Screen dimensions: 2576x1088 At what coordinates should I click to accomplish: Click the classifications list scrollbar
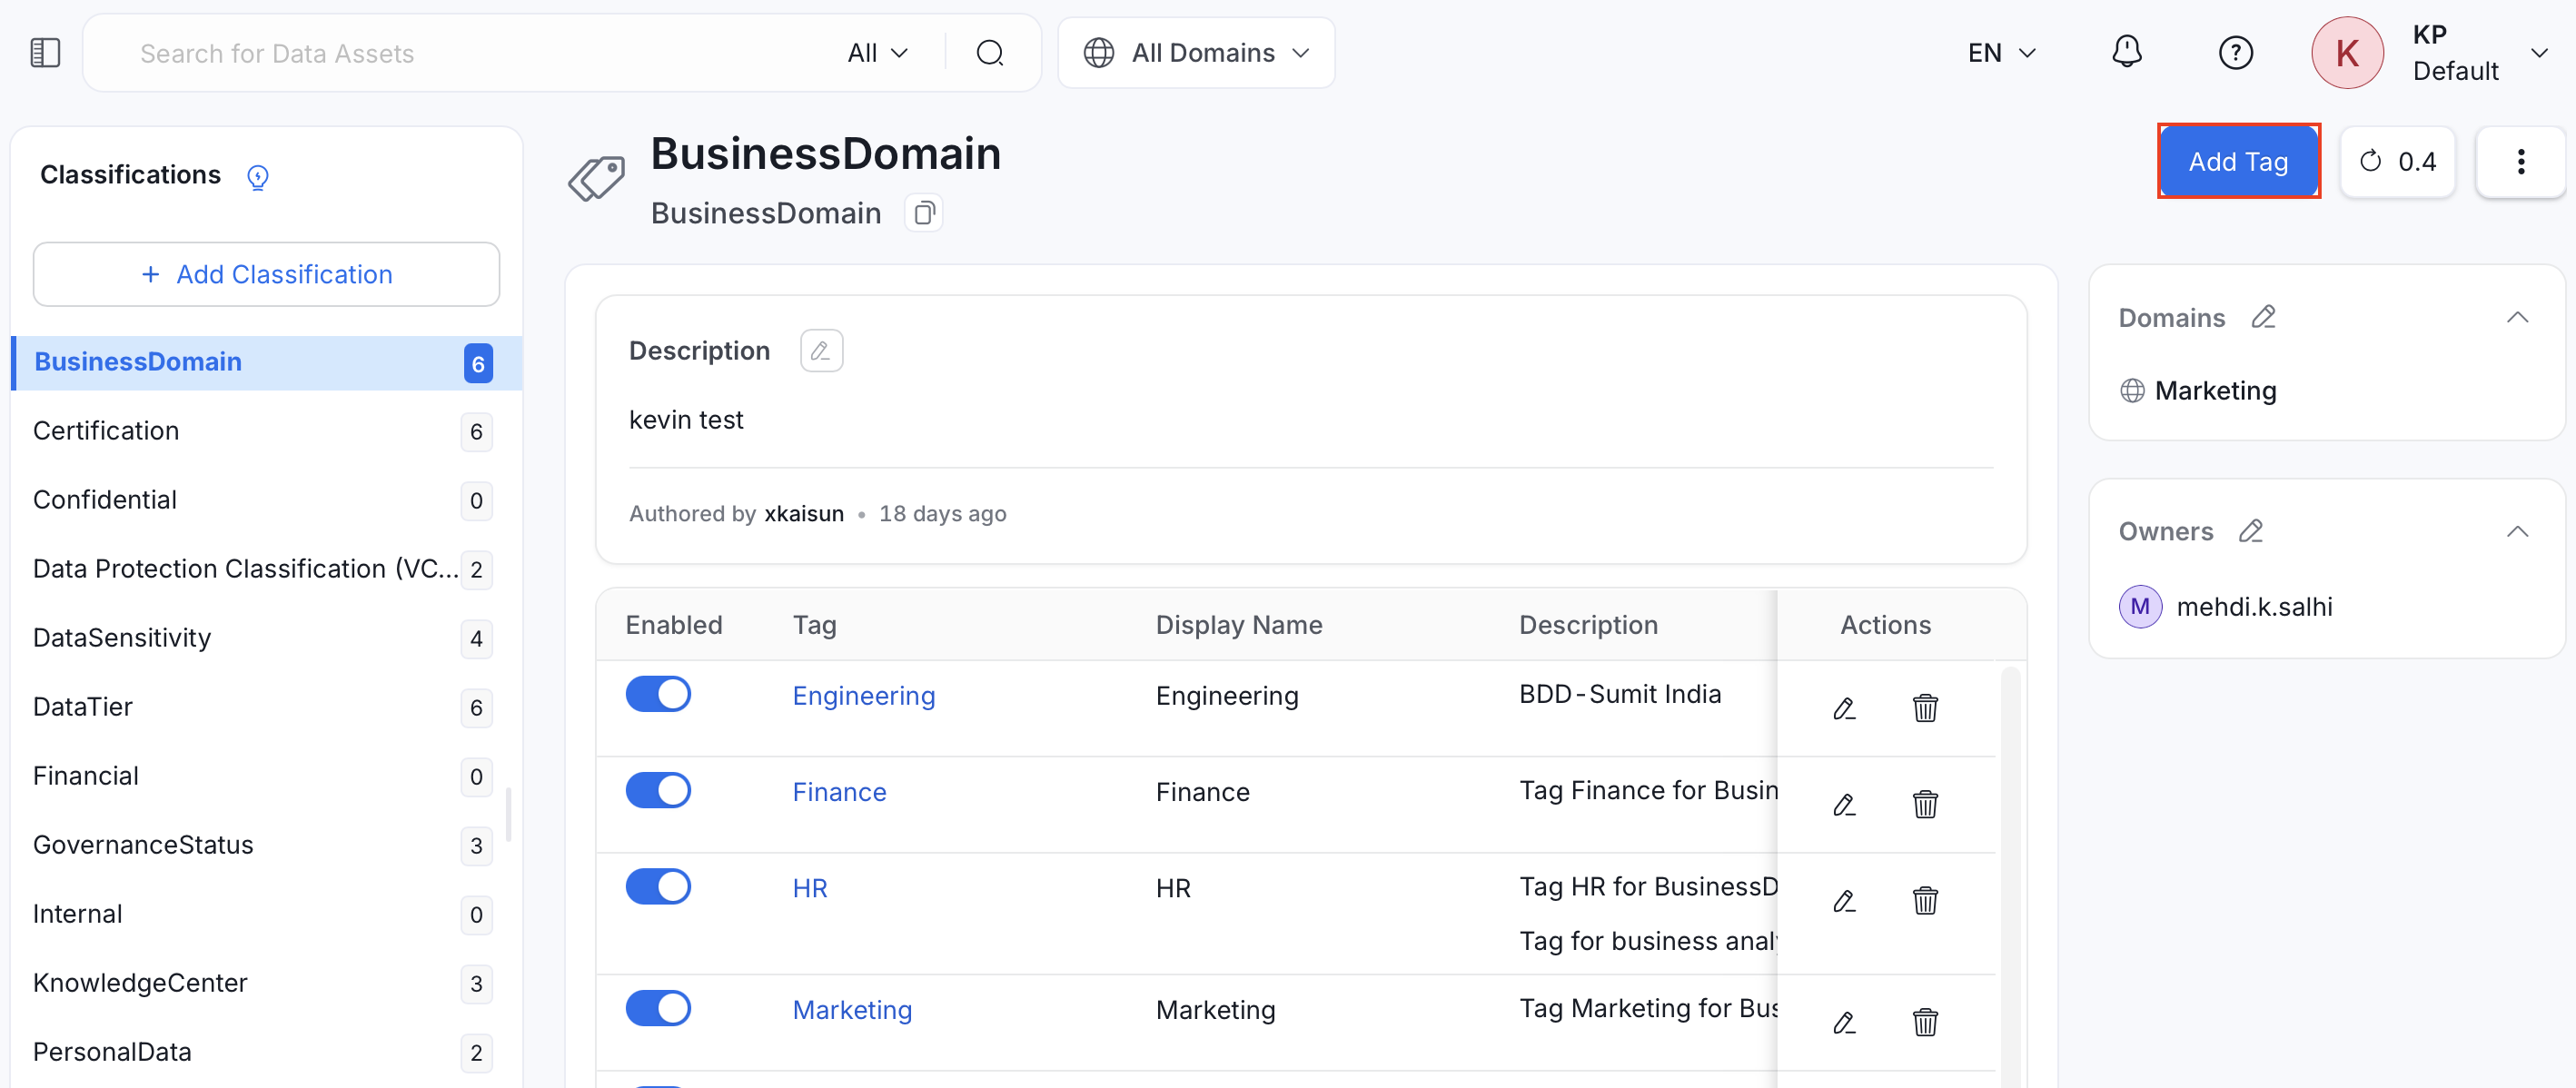pyautogui.click(x=508, y=815)
